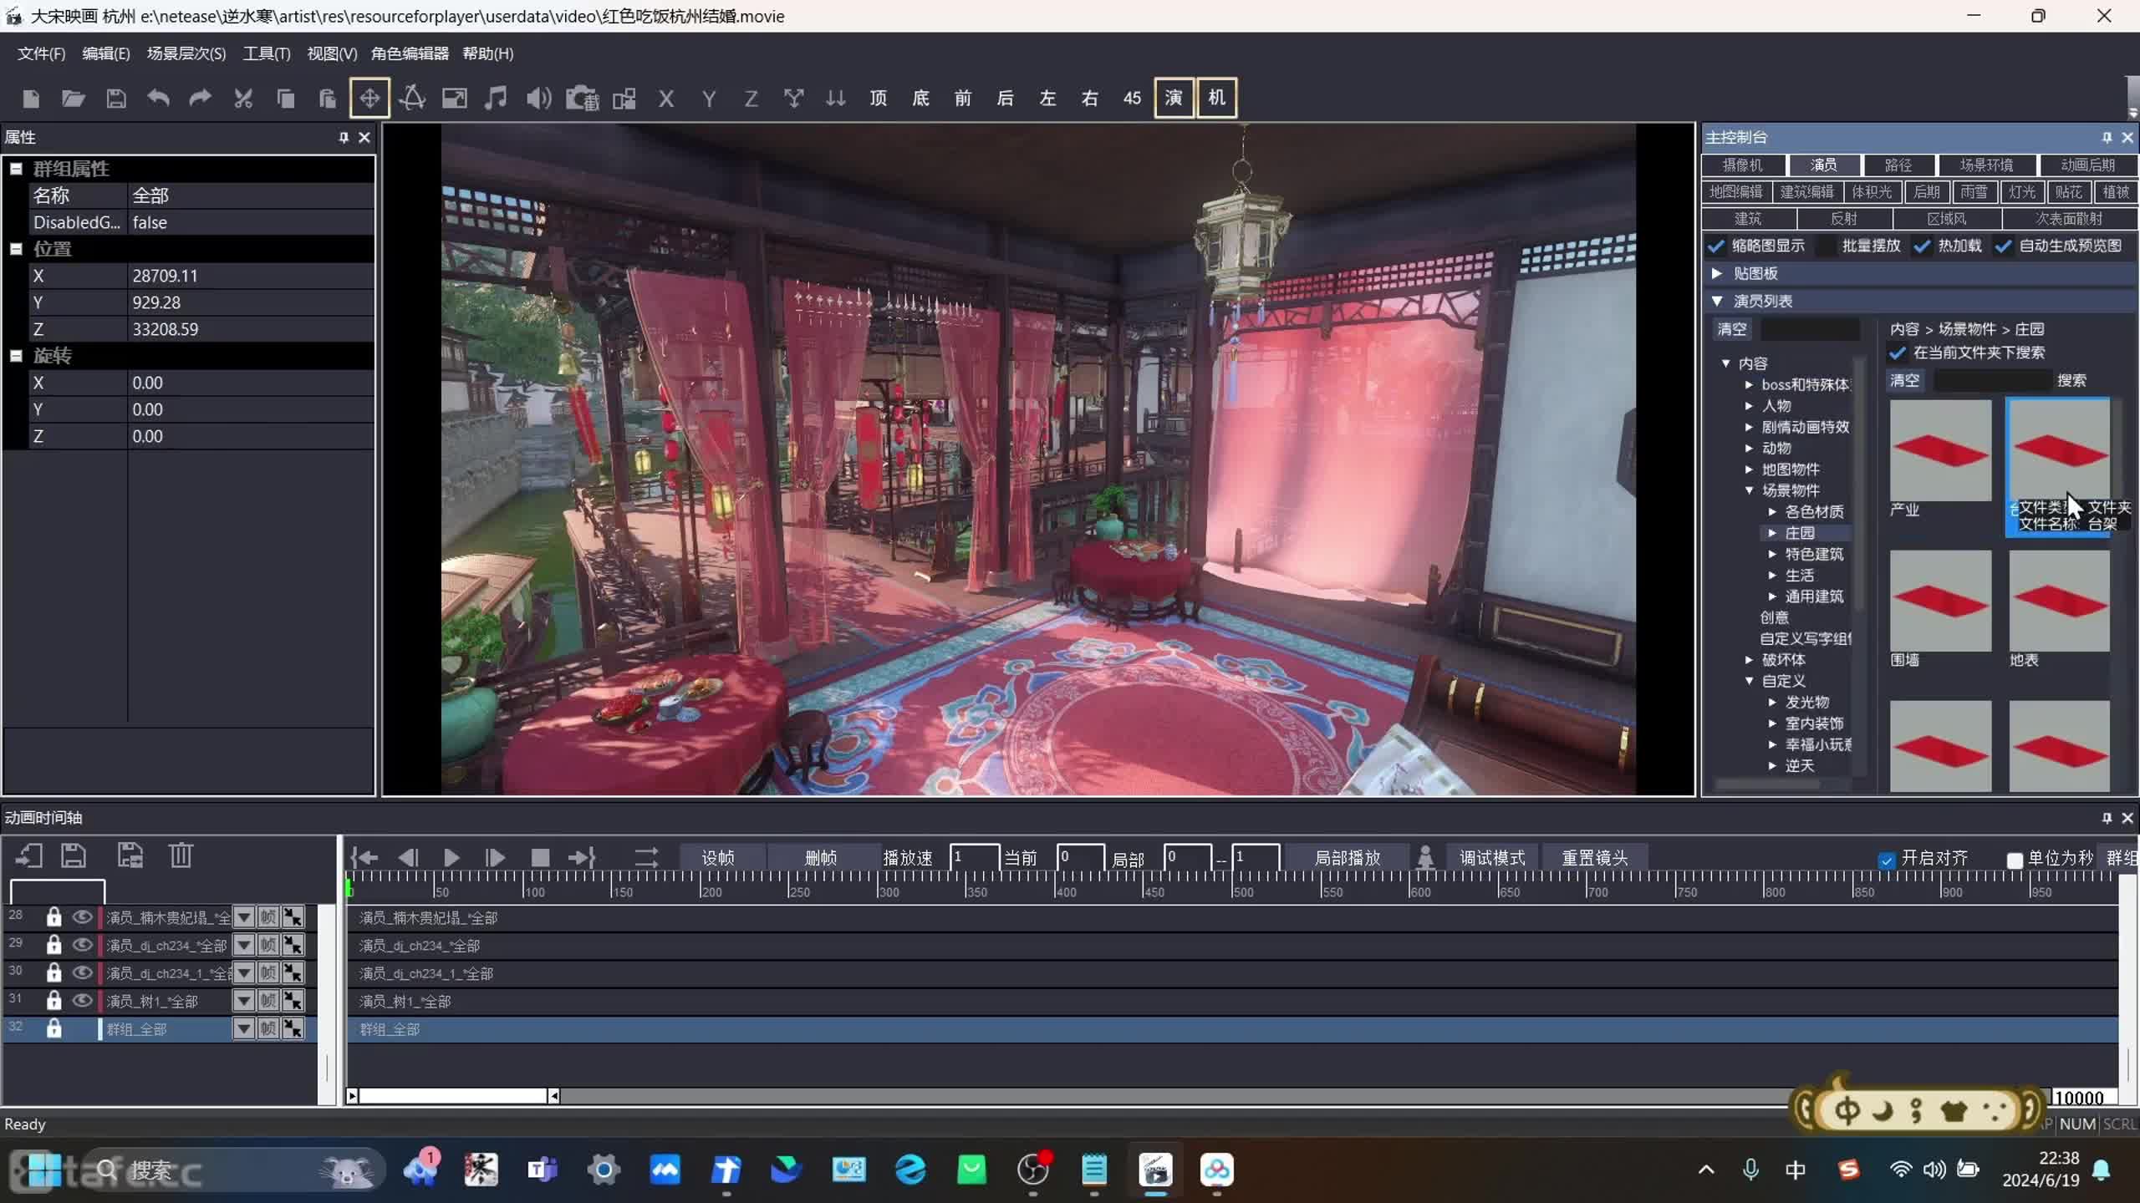
Task: Open the 灯光 tab
Action: 2021,192
